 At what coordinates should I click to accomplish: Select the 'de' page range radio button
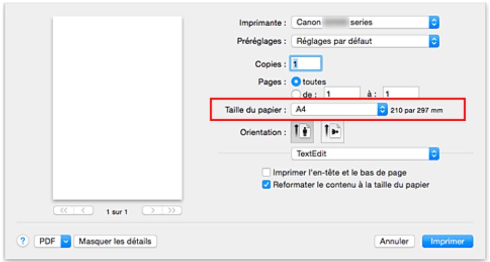(x=294, y=92)
